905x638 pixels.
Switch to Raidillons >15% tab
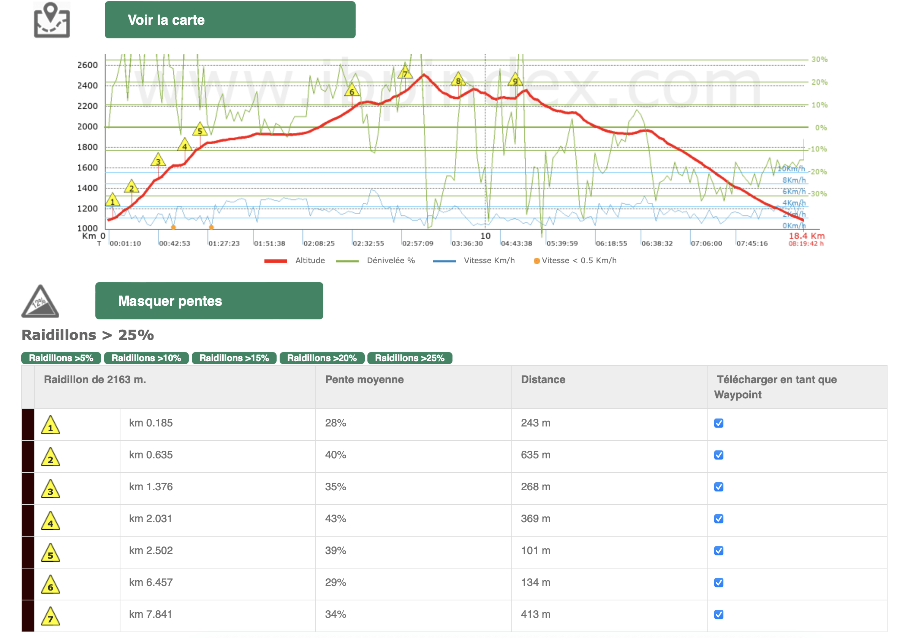coord(234,358)
